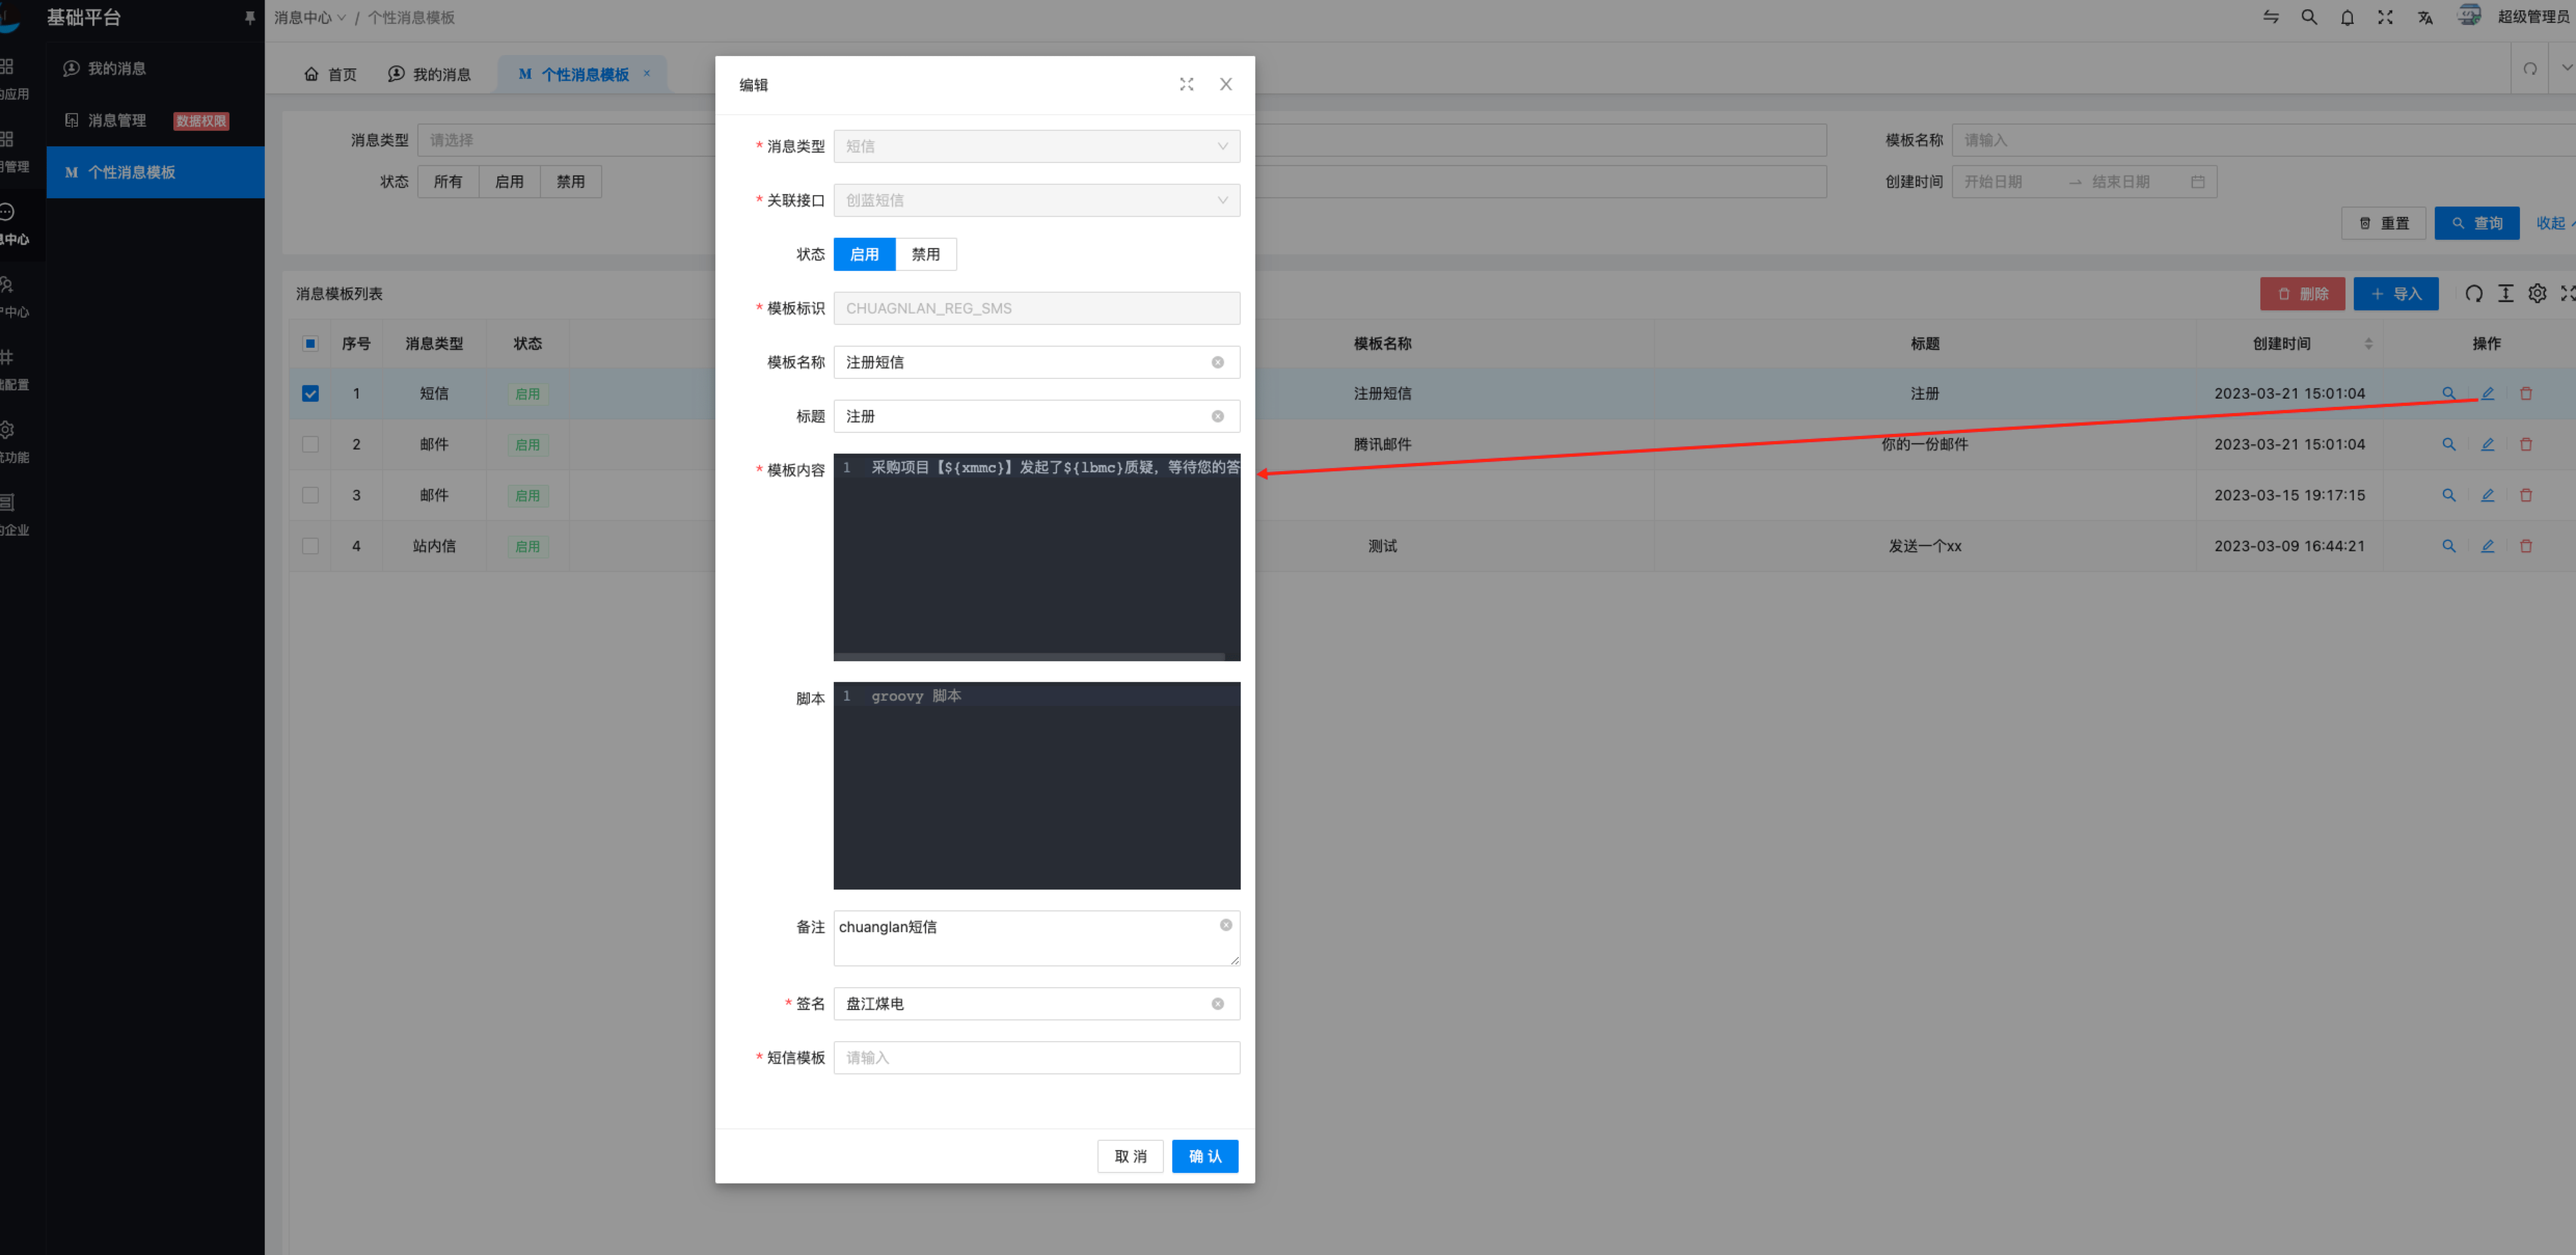Click the view magnifier icon for row 3
2576x1255 pixels.
[x=2449, y=495]
